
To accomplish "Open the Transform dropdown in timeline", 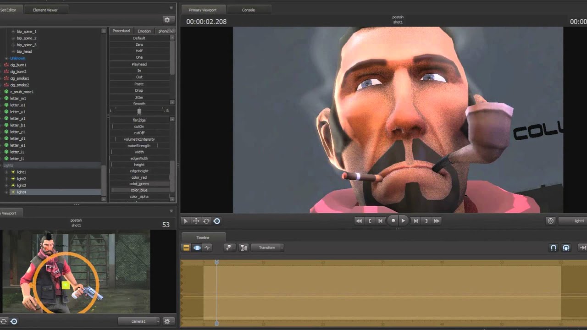I will 268,247.
